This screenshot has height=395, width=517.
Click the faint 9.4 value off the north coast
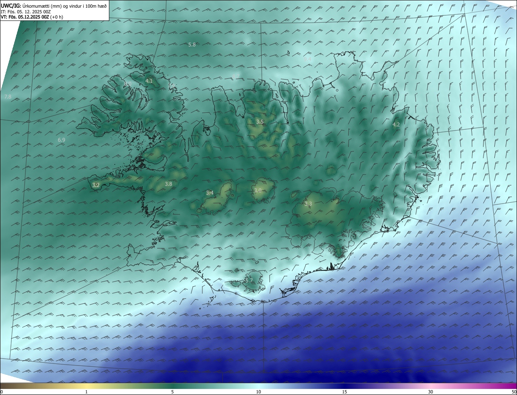point(308,59)
